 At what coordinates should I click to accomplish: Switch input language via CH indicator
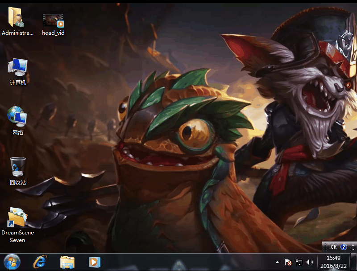[x=333, y=247]
